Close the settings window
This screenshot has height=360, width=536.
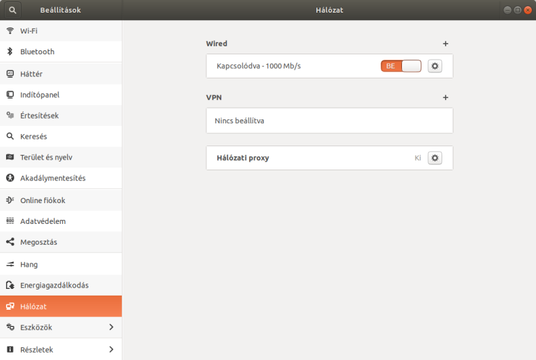pos(528,10)
